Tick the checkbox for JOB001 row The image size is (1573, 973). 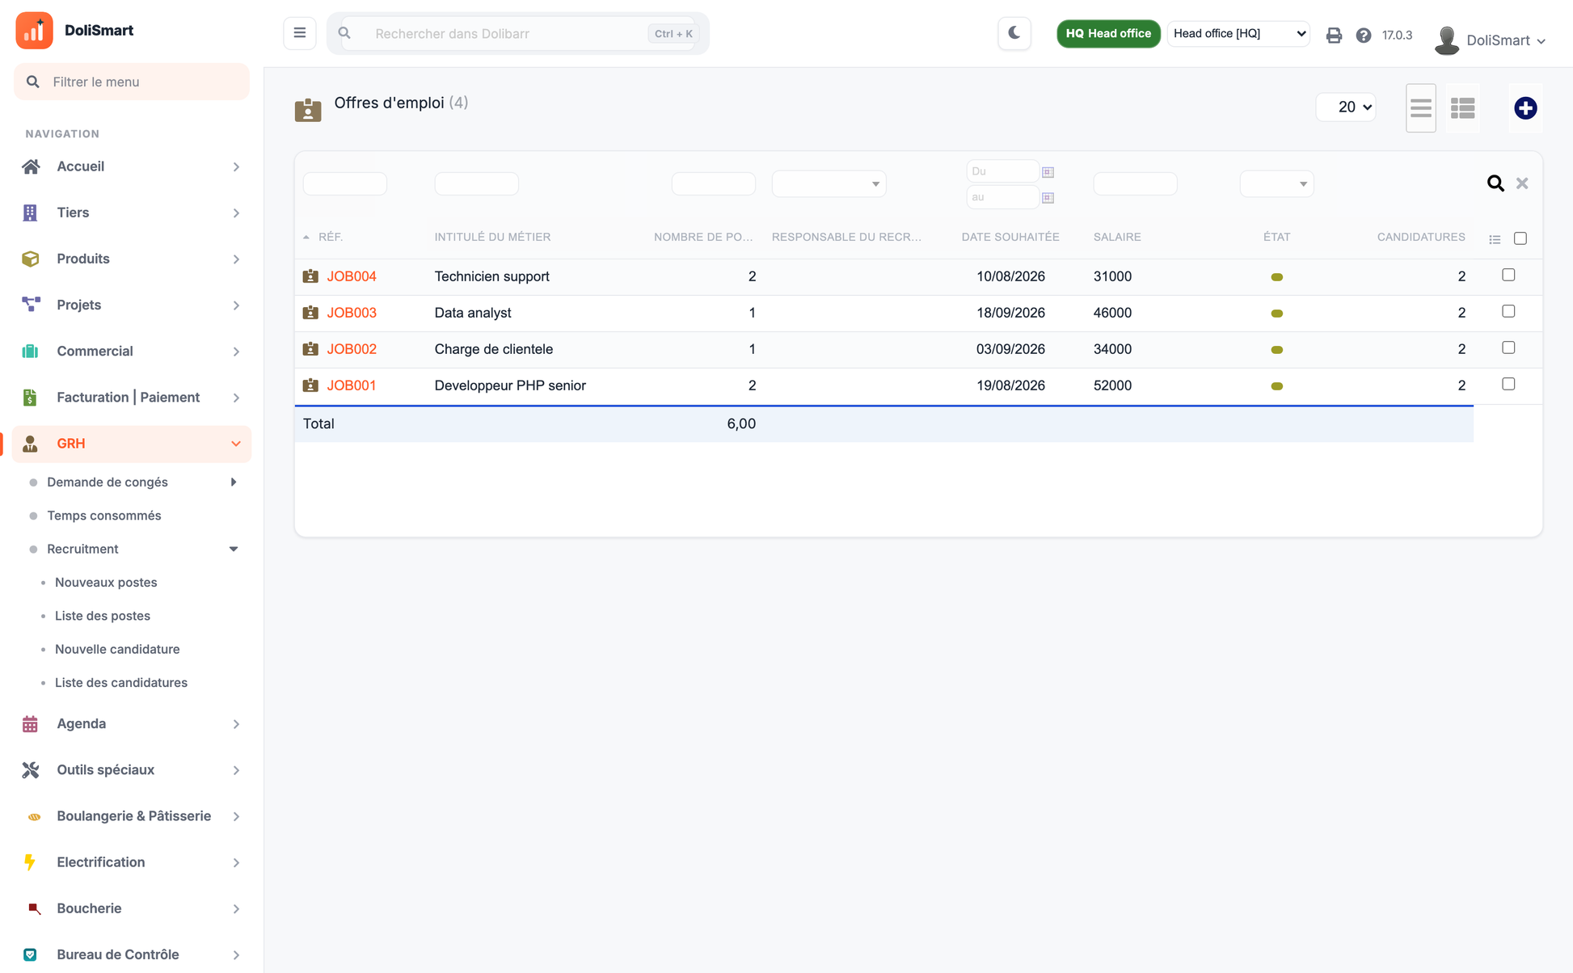coord(1508,384)
